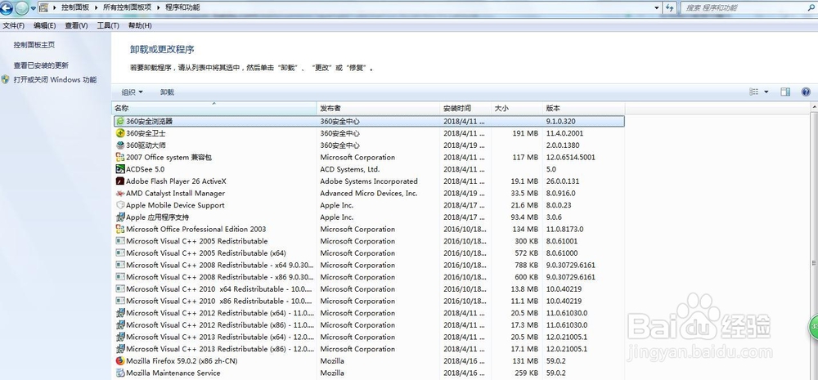Sort by 安装时间 column header
Viewport: 818px width, 380px height.
(x=466, y=109)
